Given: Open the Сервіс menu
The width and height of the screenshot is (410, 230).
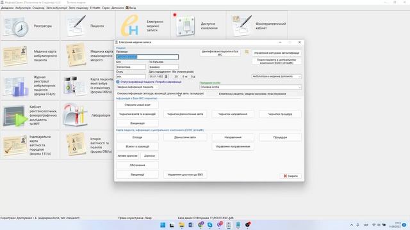Looking at the screenshot, I should (106, 8).
